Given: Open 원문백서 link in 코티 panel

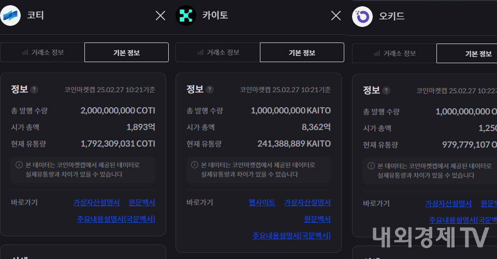Looking at the screenshot, I should (x=142, y=203).
